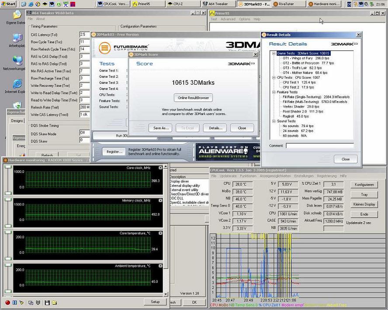Open the Row Cycle Time (Trc) combo box
This screenshot has width=388, height=310.
point(85,42)
